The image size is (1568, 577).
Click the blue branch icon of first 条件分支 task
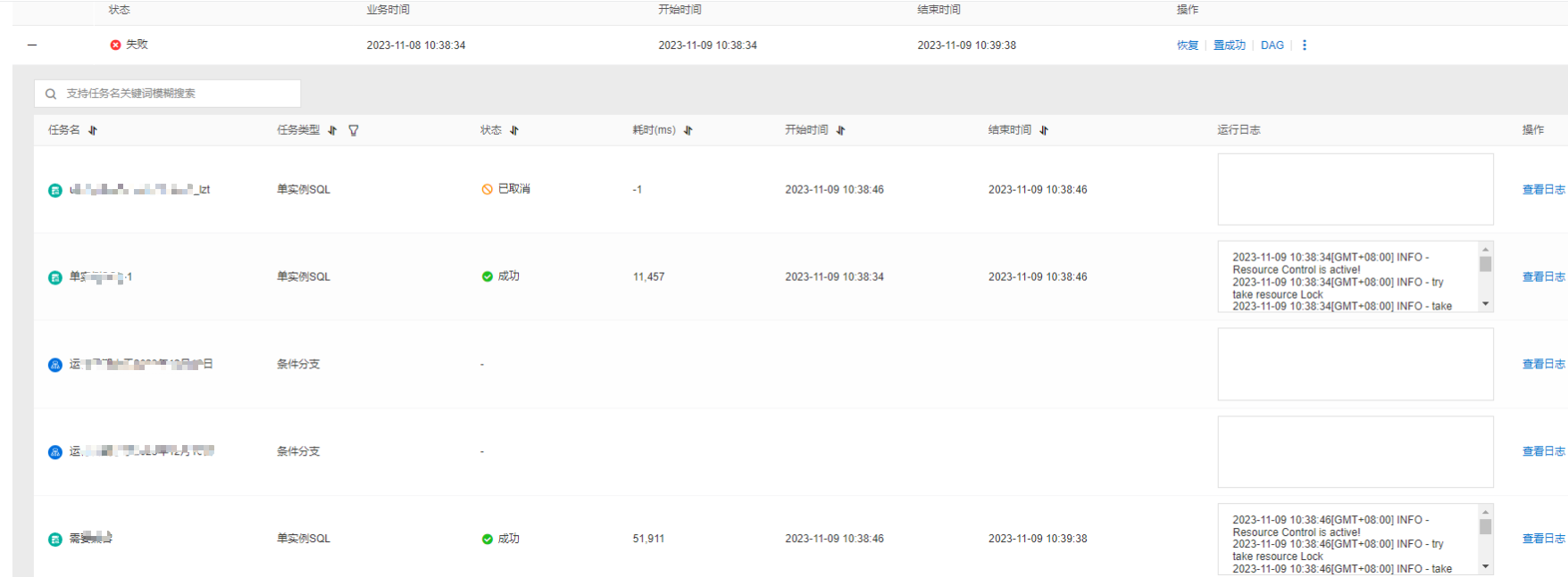pyautogui.click(x=54, y=365)
